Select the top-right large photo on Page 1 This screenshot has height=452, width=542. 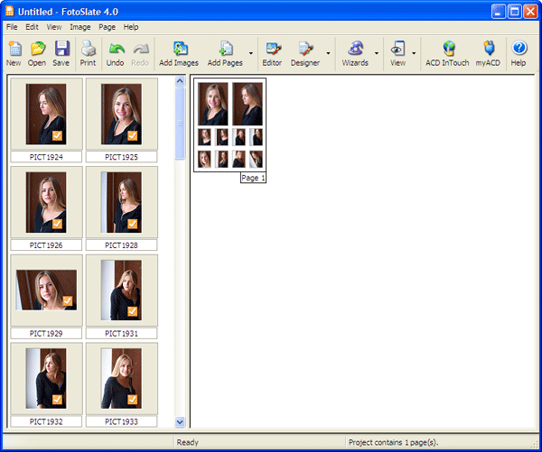(x=248, y=104)
